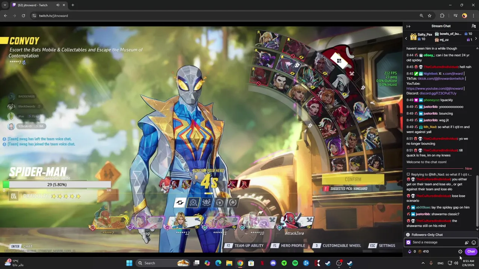Open Customizable Wheel option

tap(338, 245)
